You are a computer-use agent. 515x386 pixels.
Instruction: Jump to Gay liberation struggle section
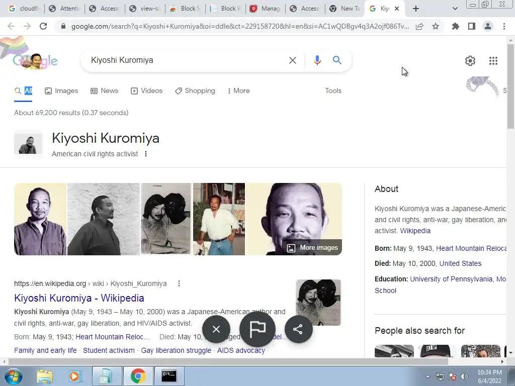pyautogui.click(x=176, y=350)
